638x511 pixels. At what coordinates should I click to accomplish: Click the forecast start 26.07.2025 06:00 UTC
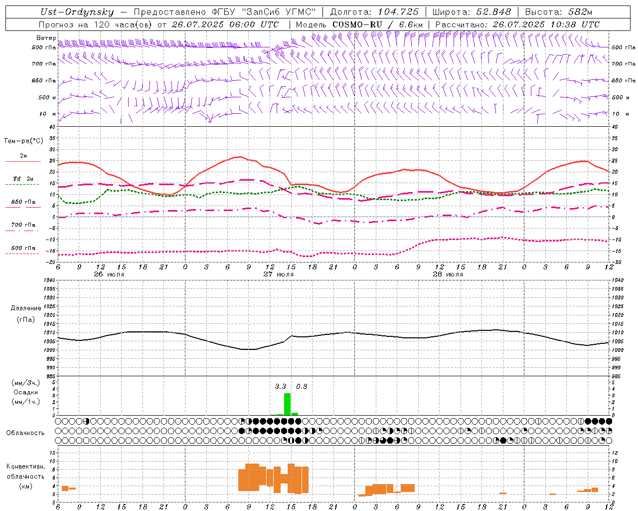point(225,24)
